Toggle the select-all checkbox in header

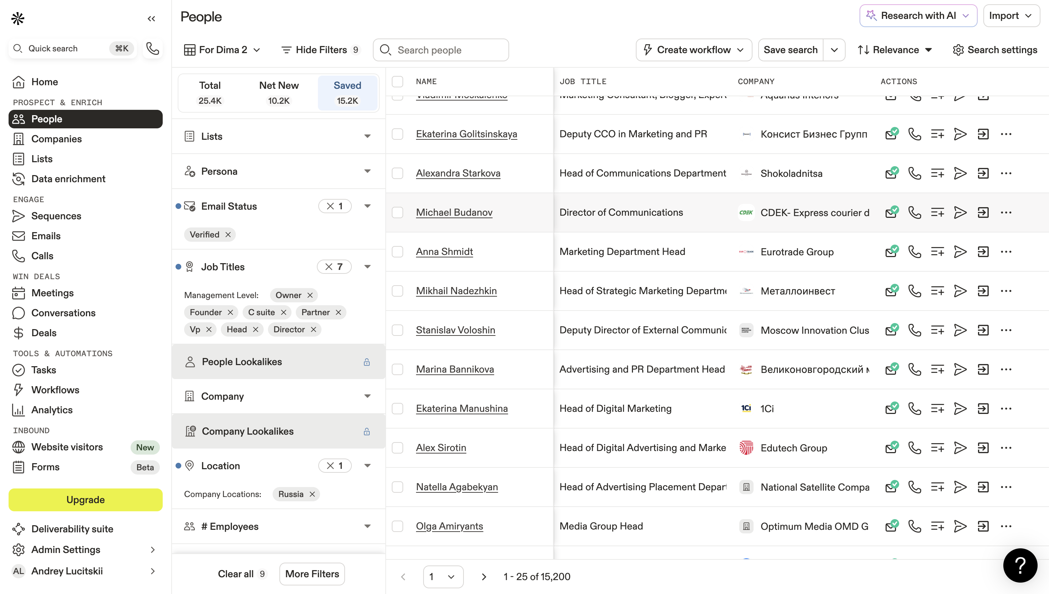pos(397,82)
